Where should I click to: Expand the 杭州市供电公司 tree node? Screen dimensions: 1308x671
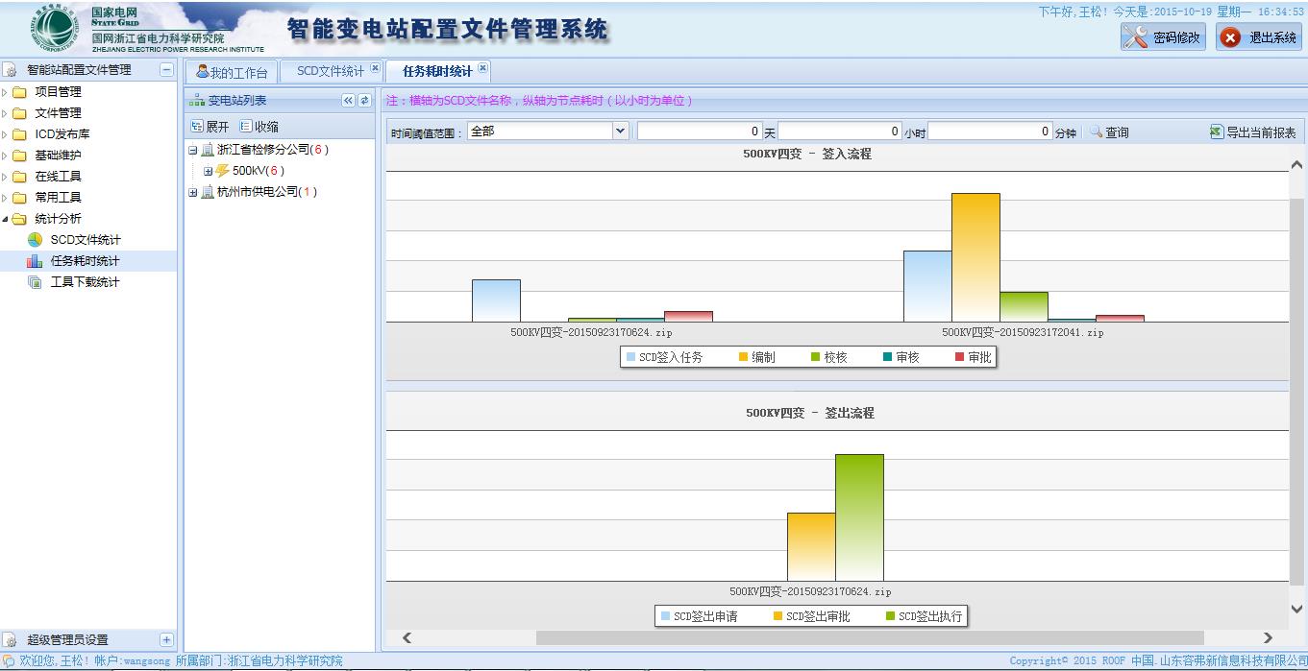[193, 192]
